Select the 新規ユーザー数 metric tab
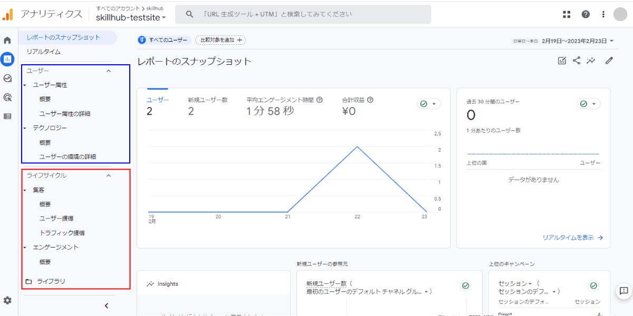633x316 pixels. click(x=208, y=106)
